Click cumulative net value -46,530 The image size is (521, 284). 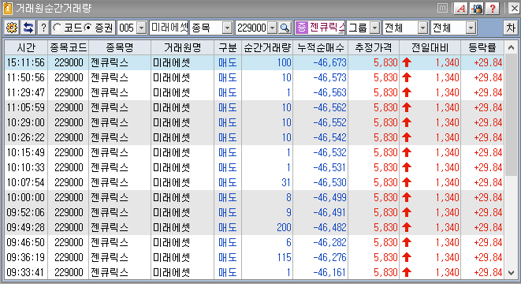[x=329, y=182]
